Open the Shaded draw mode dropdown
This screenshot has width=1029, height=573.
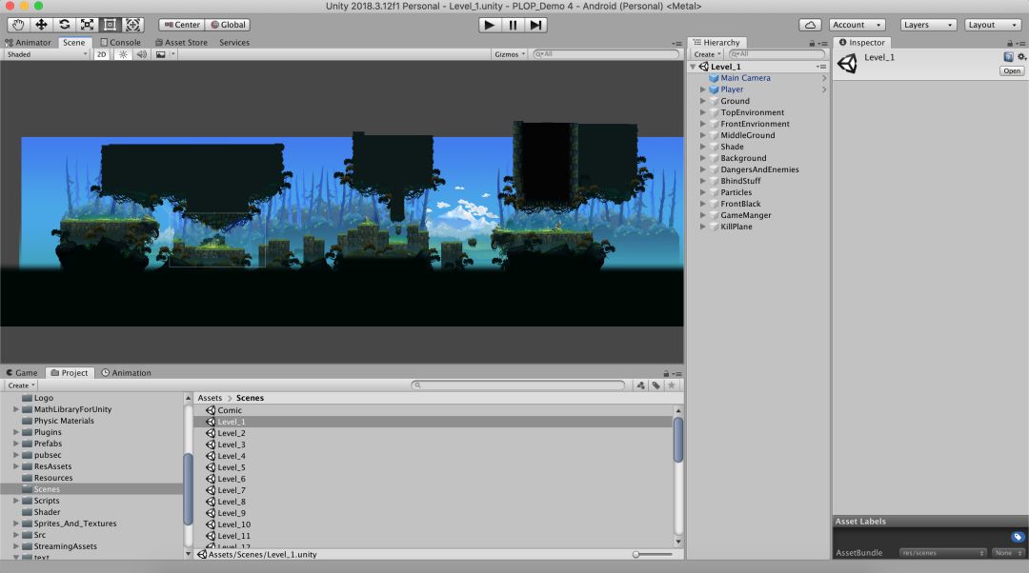pos(46,54)
